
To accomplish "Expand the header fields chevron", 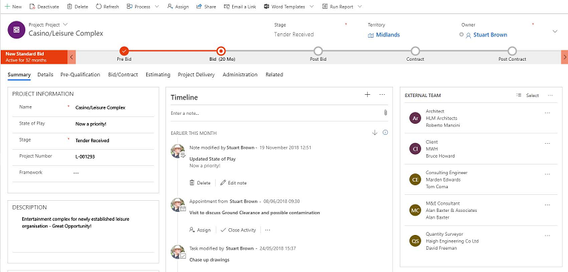I will coord(555,32).
